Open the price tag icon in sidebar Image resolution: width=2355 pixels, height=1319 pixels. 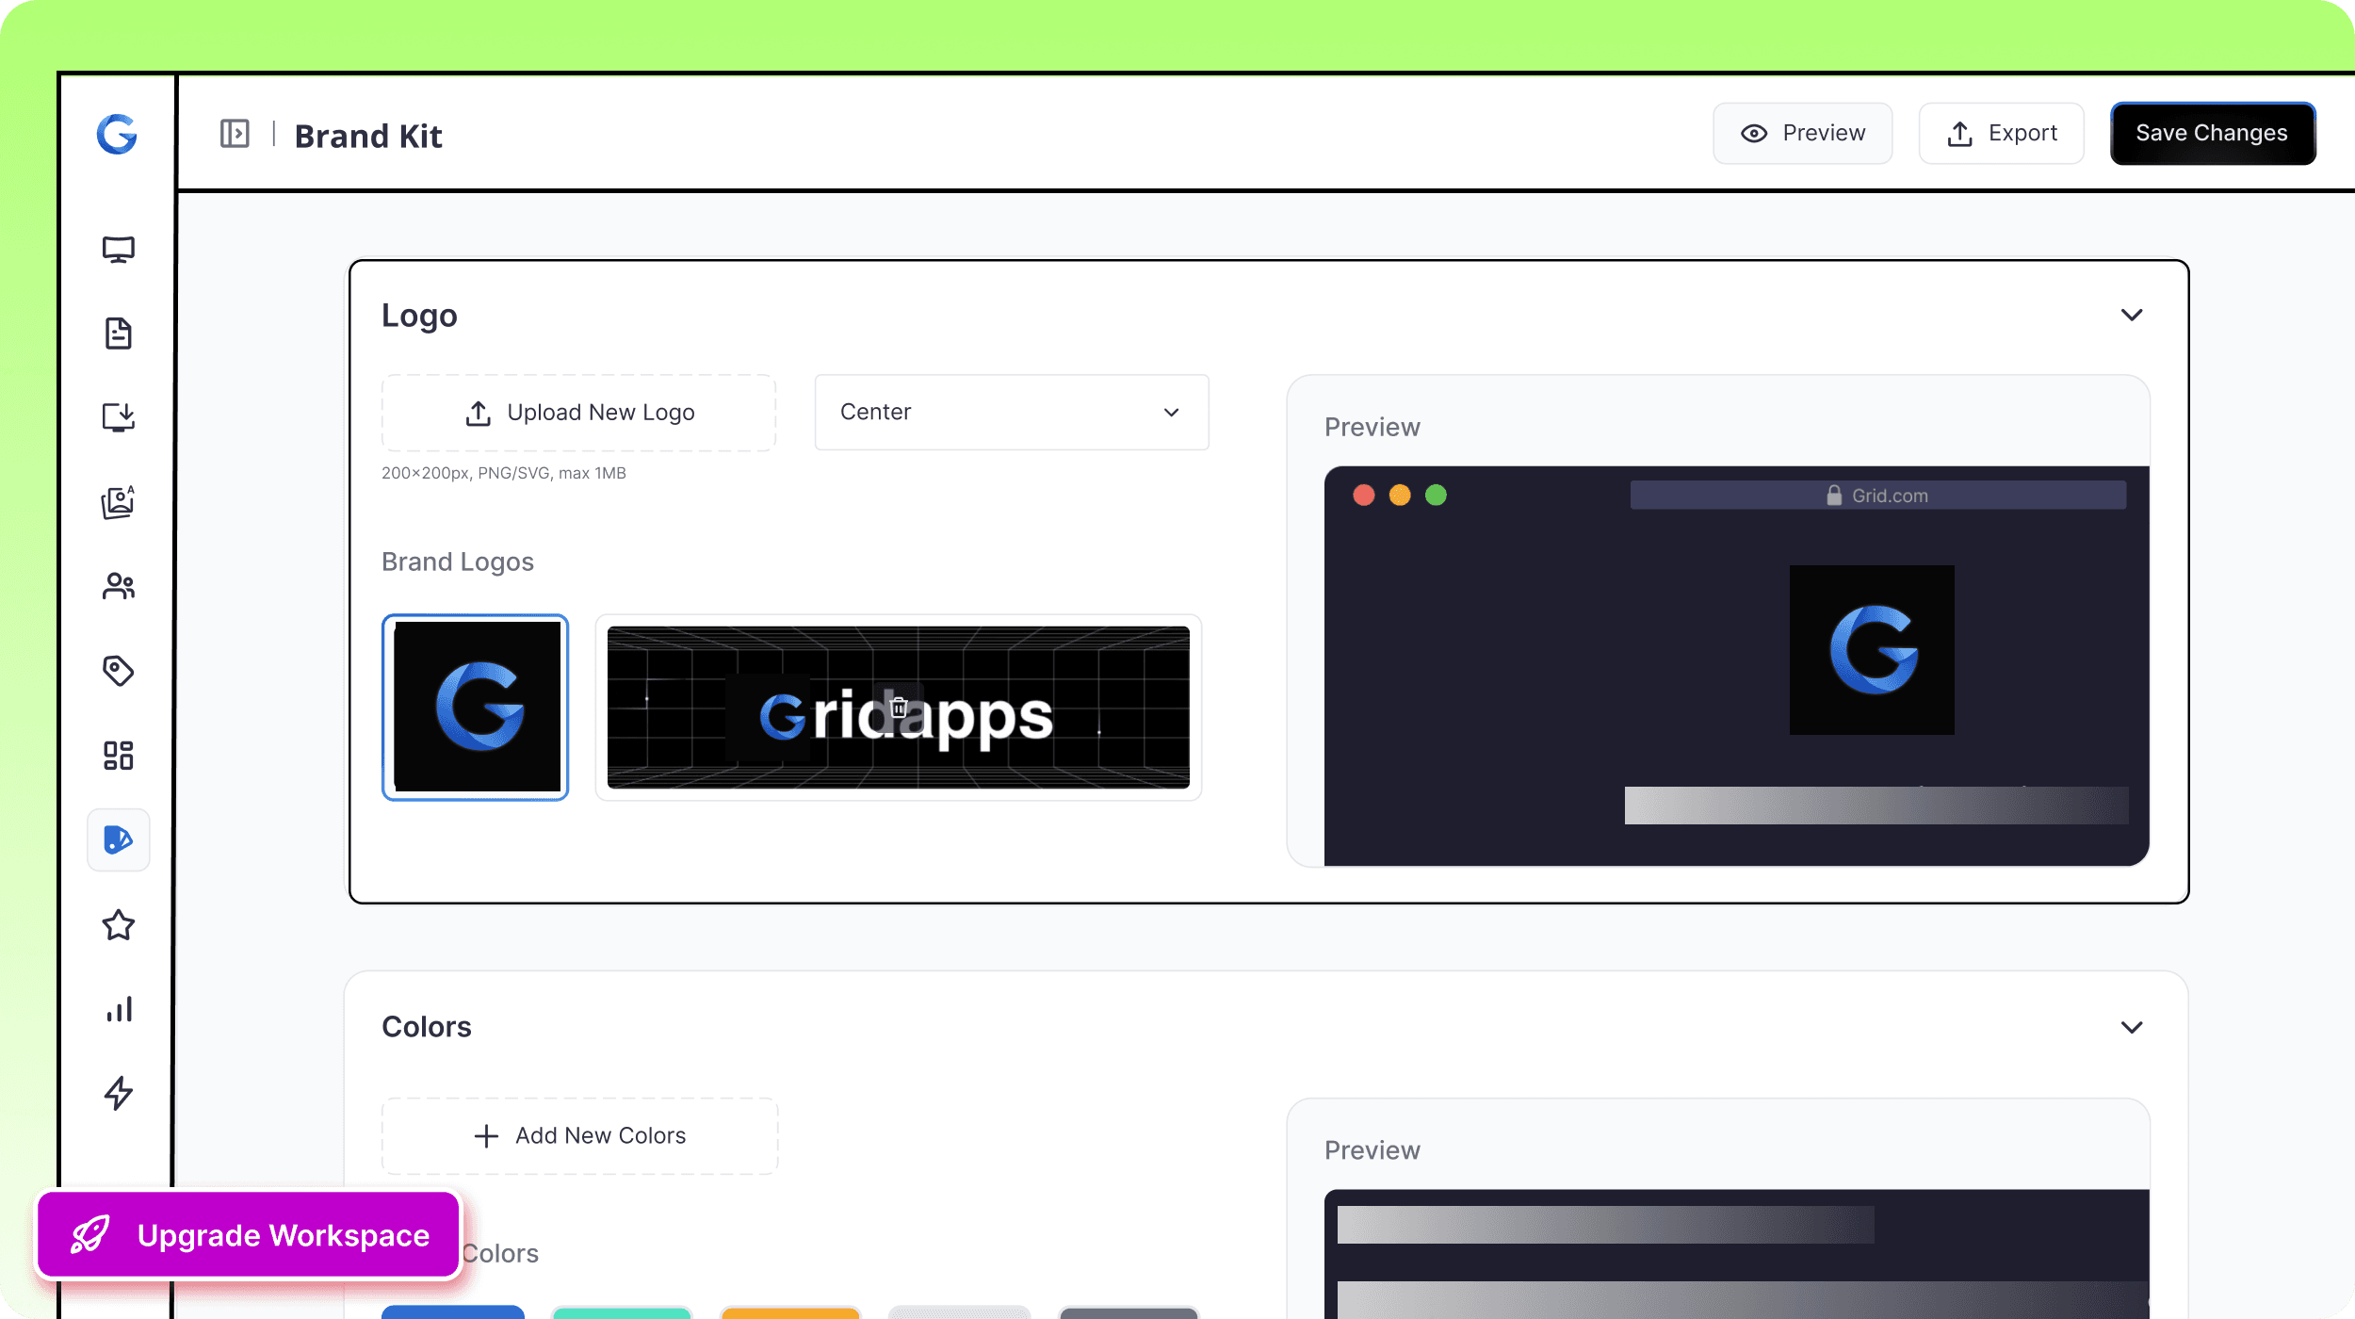[x=118, y=671]
